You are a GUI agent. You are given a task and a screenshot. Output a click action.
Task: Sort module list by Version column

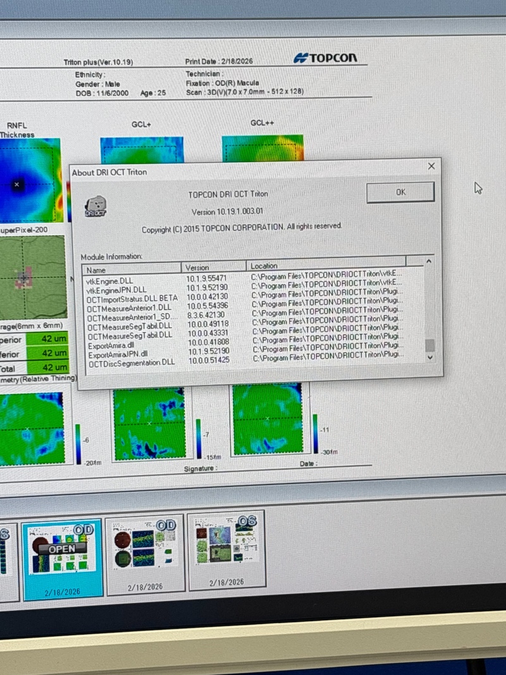point(214,267)
